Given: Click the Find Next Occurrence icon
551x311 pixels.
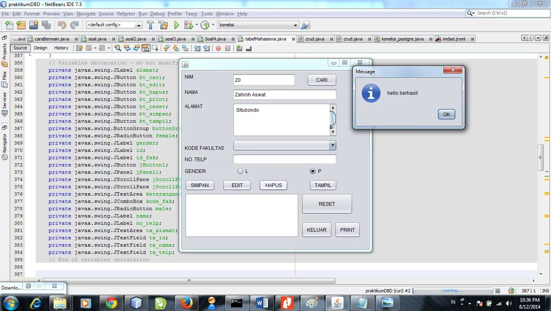Looking at the screenshot, I should click(137, 48).
